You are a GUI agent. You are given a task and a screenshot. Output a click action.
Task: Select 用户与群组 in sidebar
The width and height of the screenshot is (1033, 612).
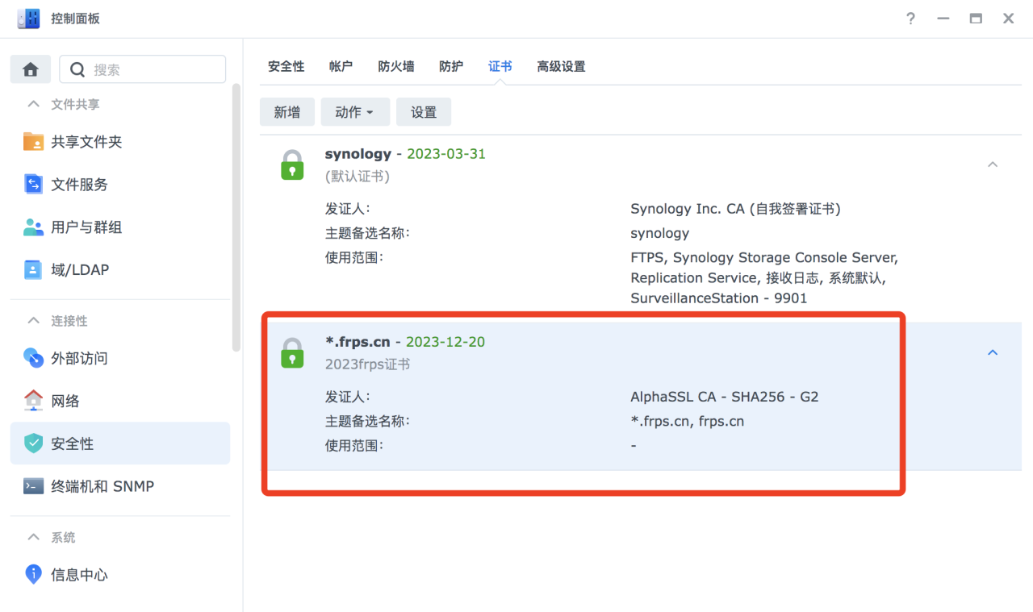click(x=120, y=227)
